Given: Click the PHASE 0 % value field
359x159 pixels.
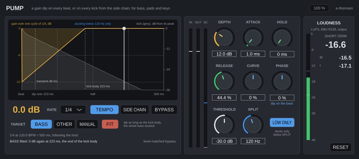Looking at the screenshot, I should (x=282, y=98).
